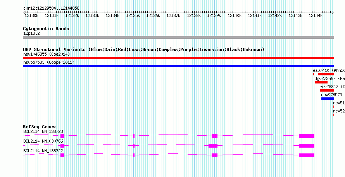Click the blue nsv976579 gain bar
The height and width of the screenshot is (177, 345).
coord(328,99)
